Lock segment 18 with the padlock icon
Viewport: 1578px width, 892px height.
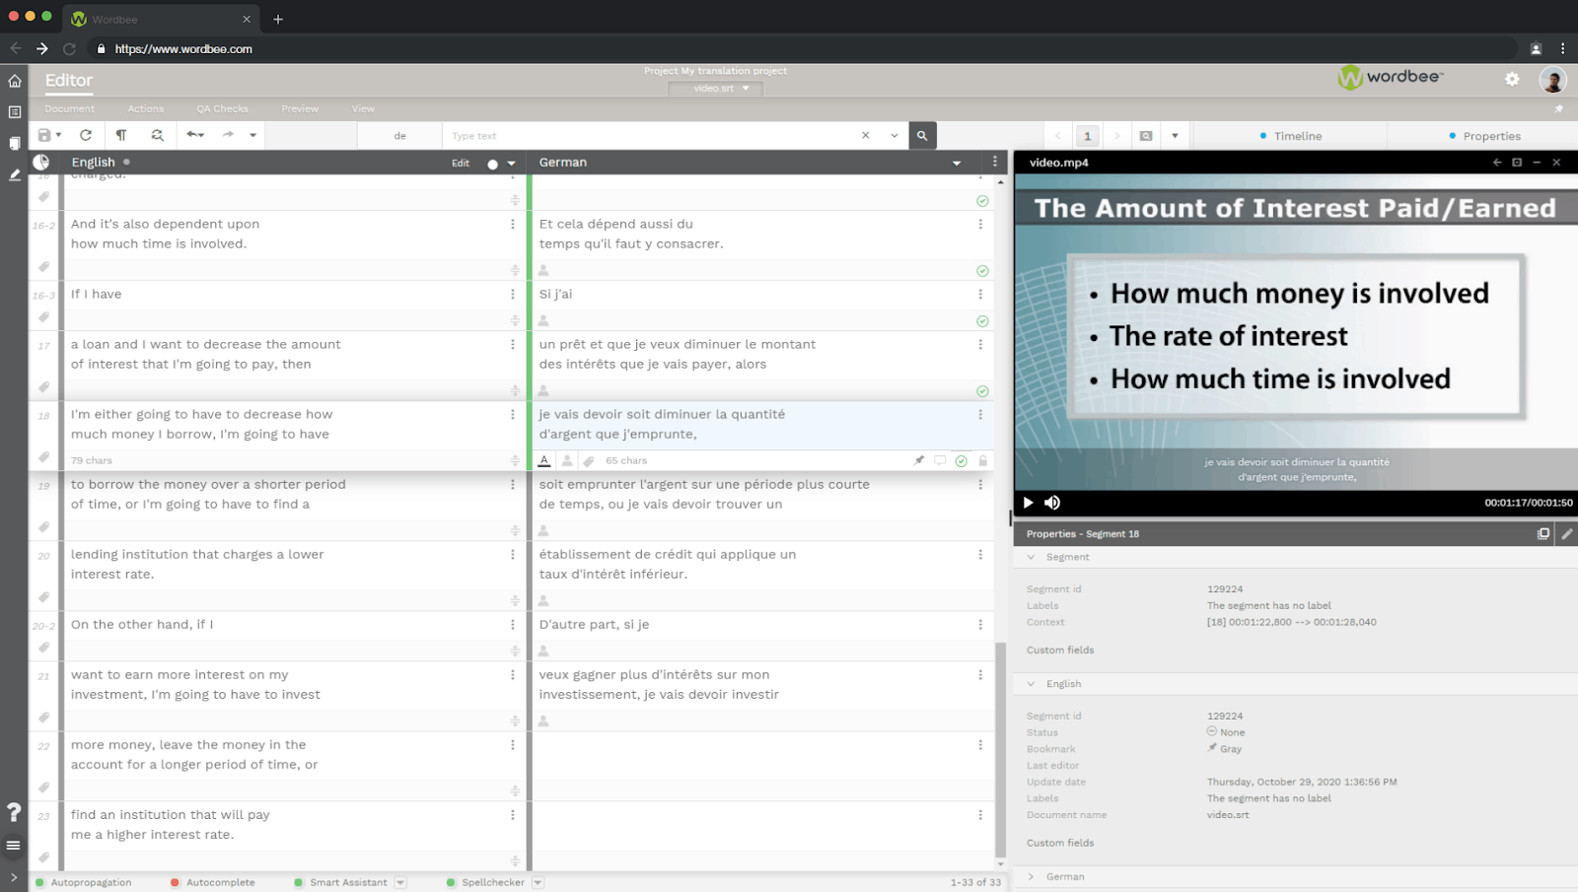tap(983, 460)
